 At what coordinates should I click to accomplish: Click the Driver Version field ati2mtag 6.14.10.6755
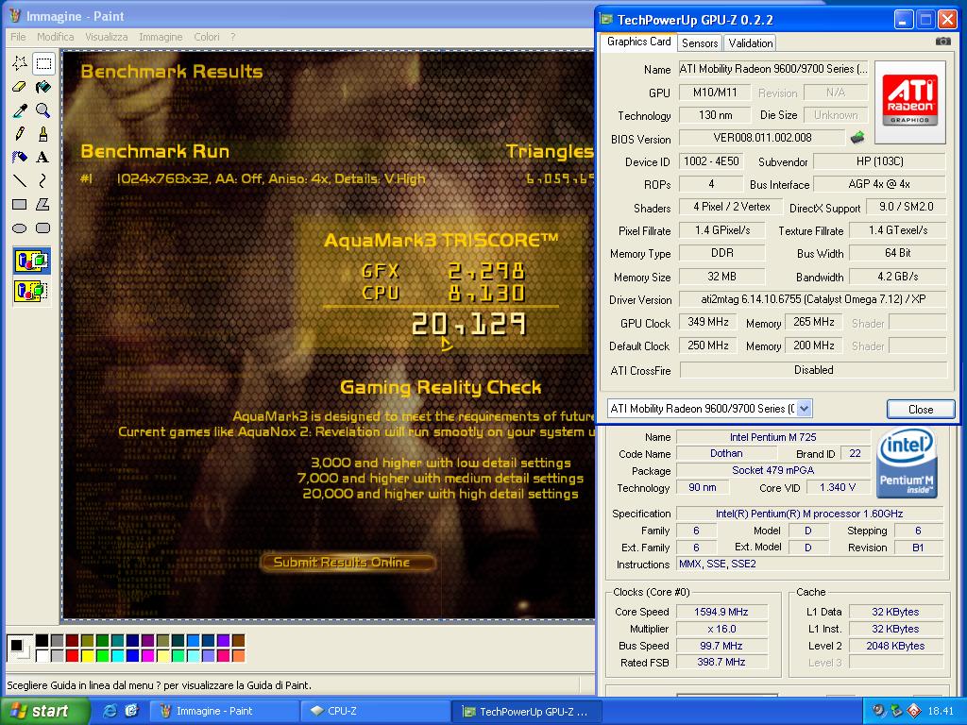click(813, 299)
